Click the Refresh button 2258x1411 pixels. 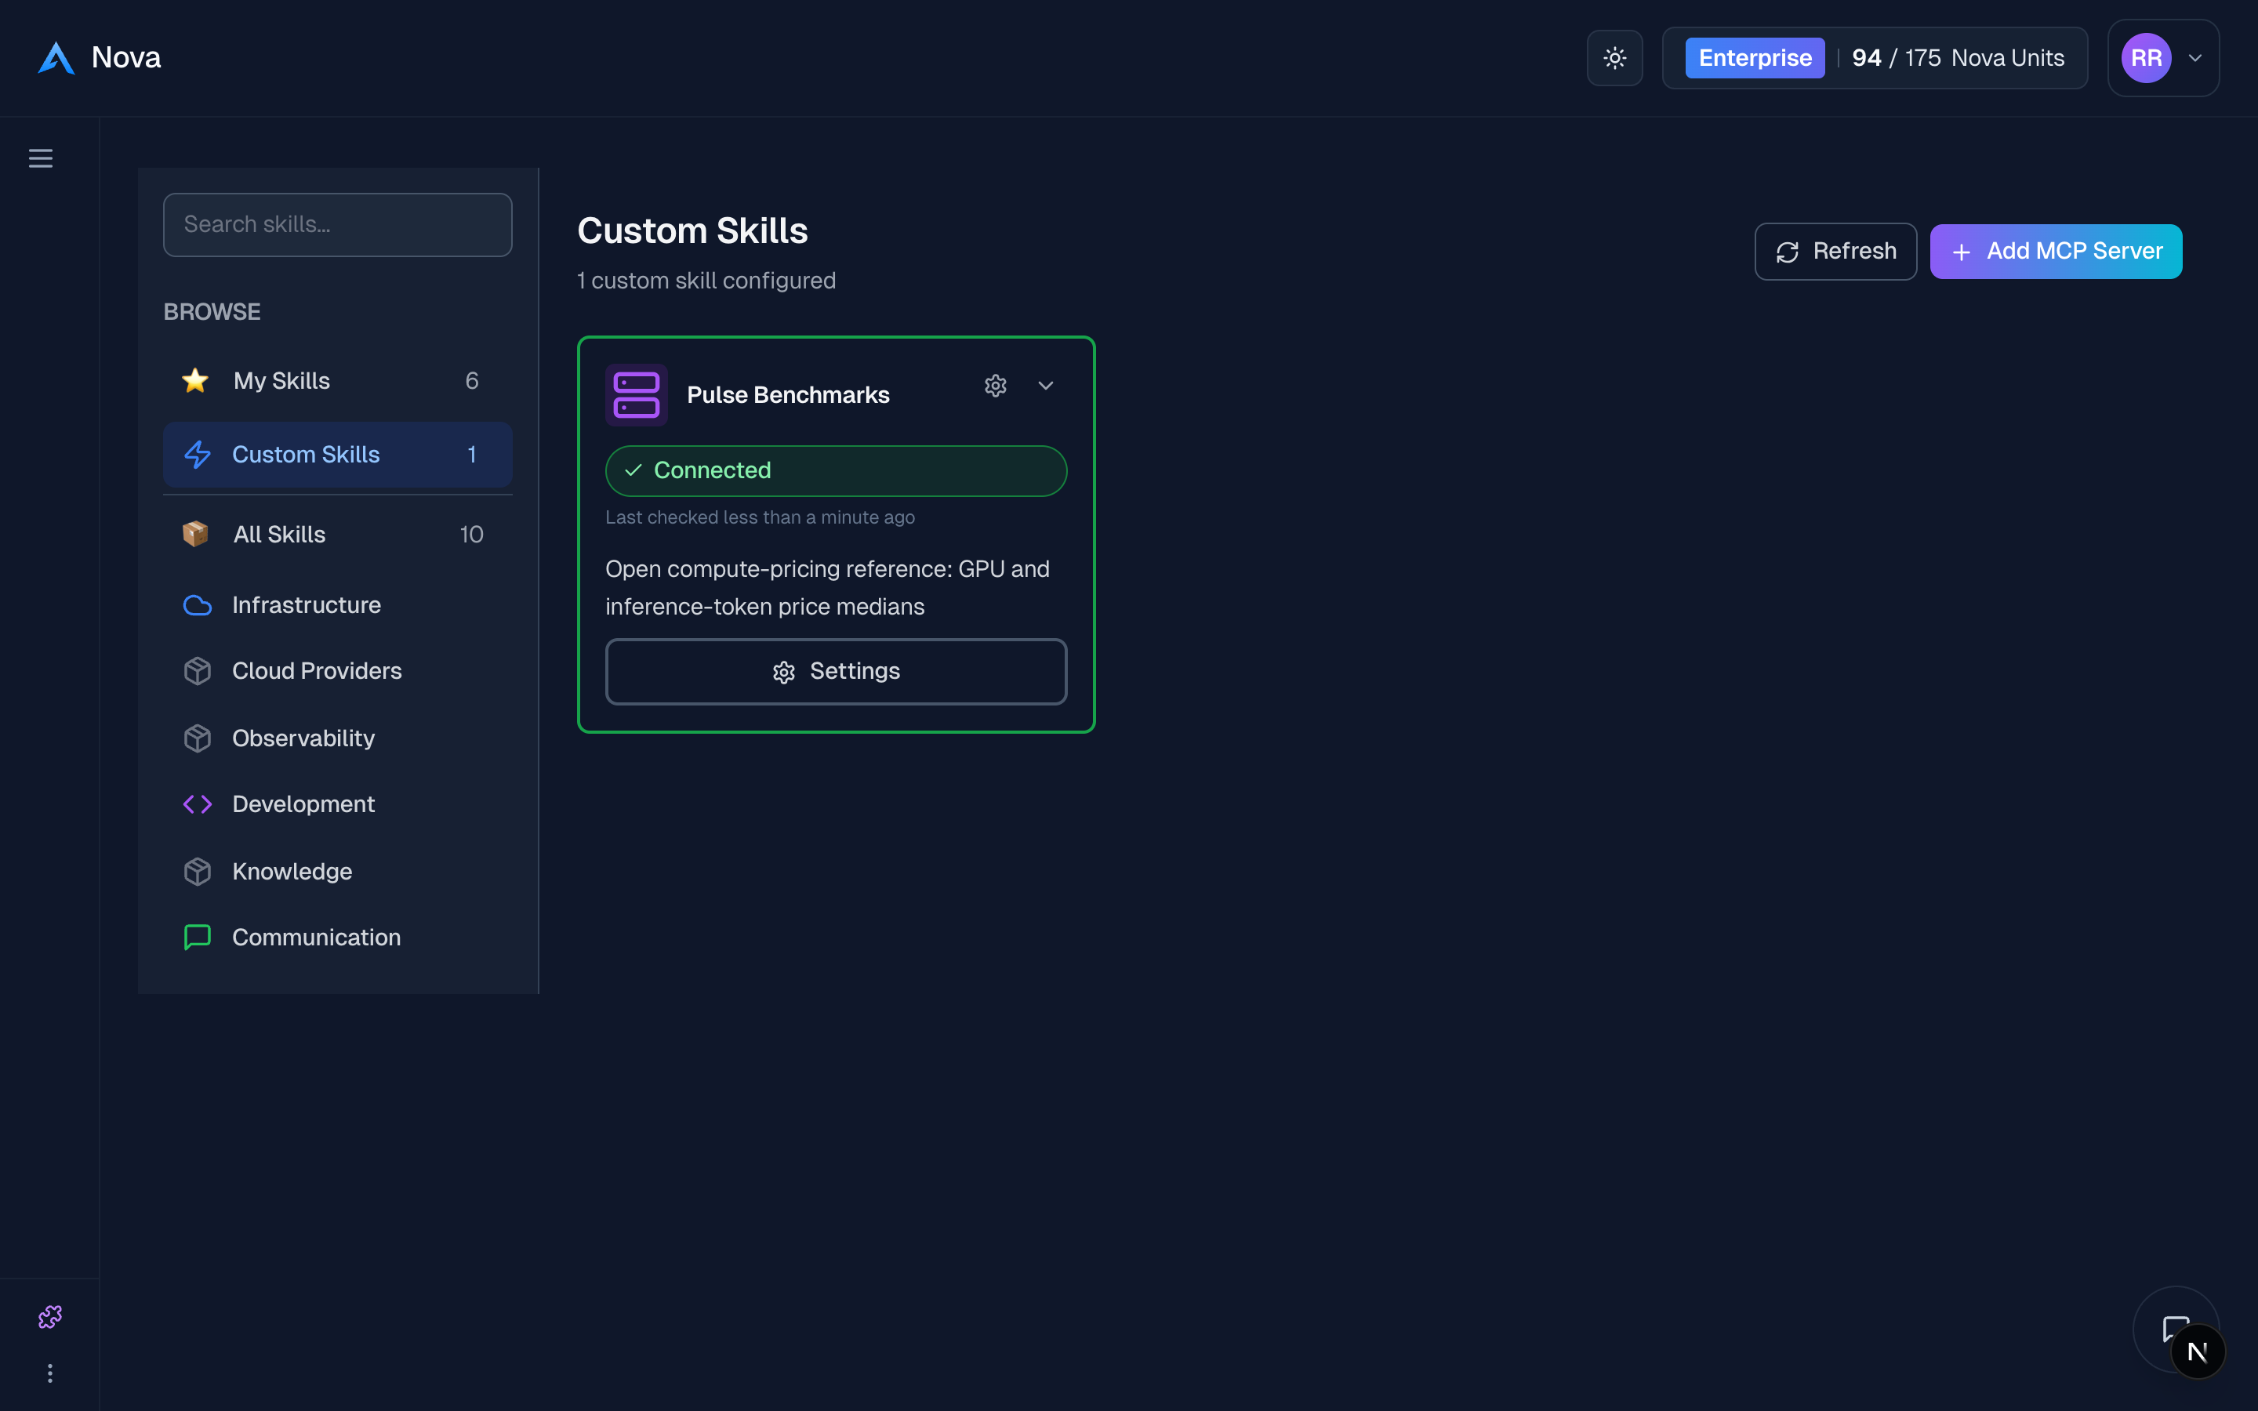point(1835,251)
